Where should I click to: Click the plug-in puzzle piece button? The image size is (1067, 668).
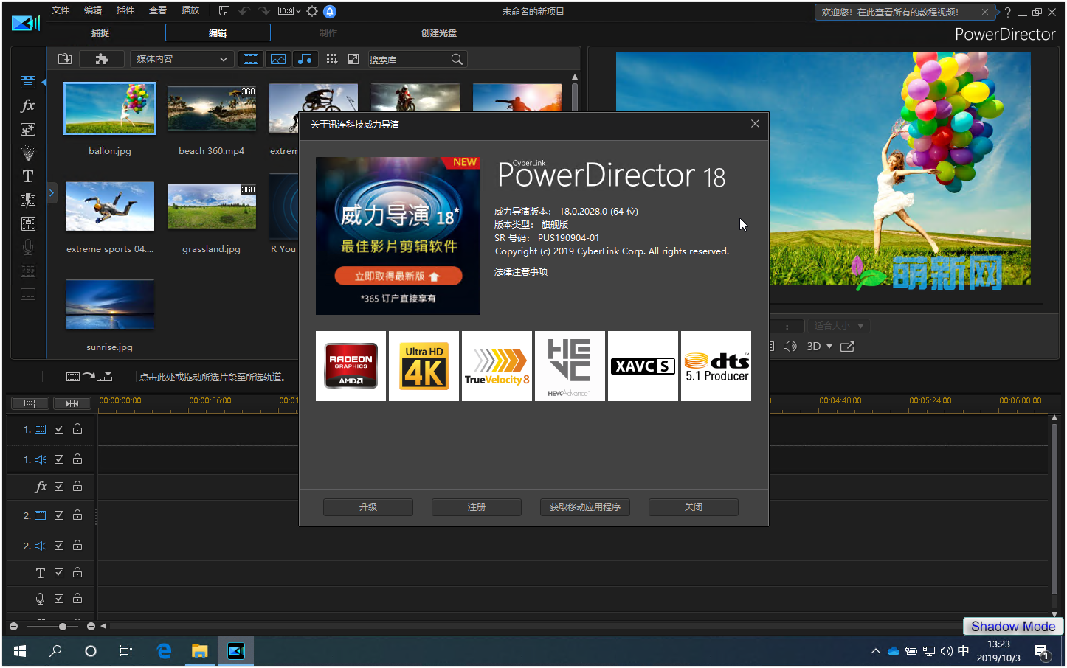coord(102,59)
